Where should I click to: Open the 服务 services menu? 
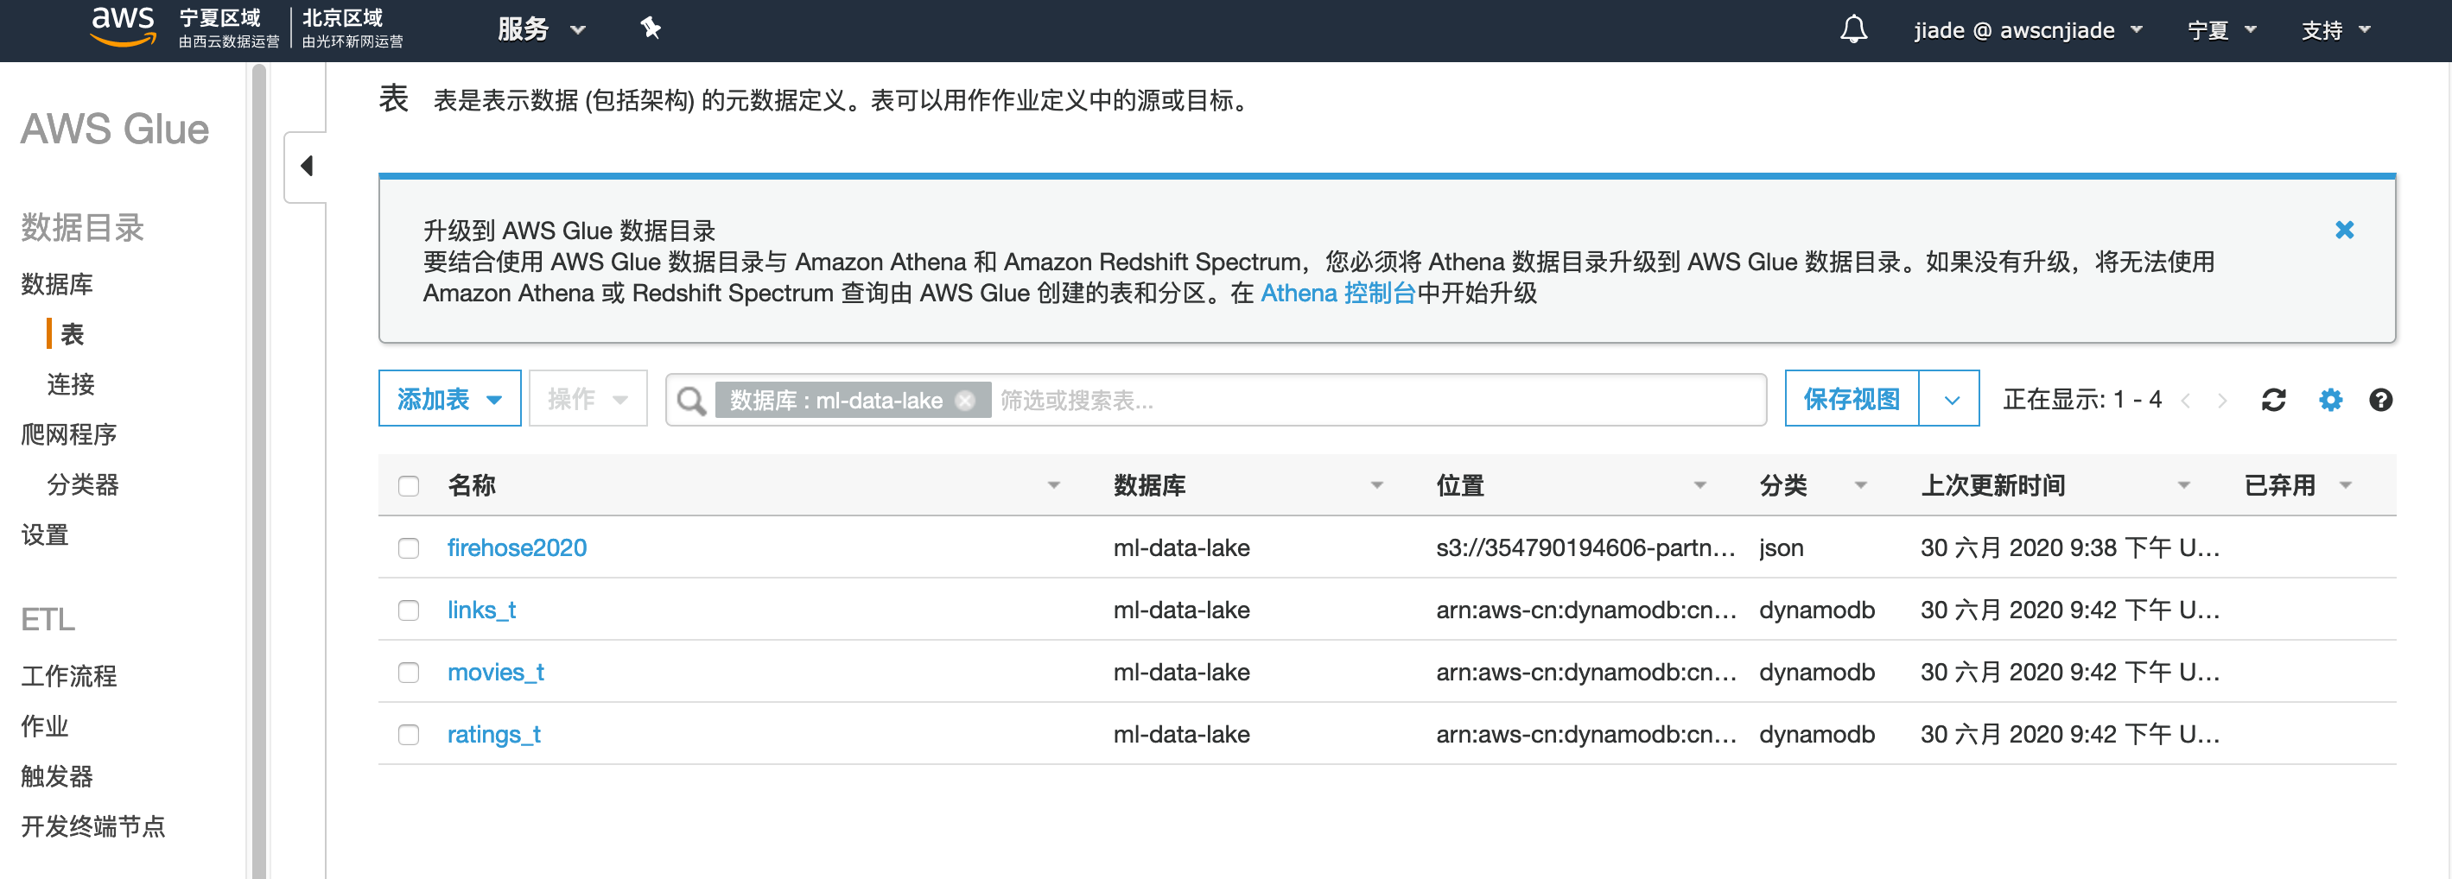[540, 29]
